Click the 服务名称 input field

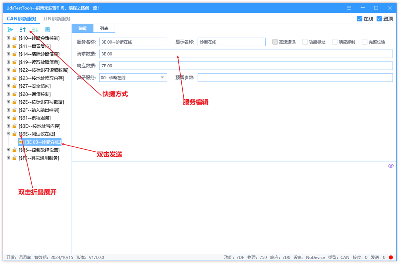(x=133, y=42)
